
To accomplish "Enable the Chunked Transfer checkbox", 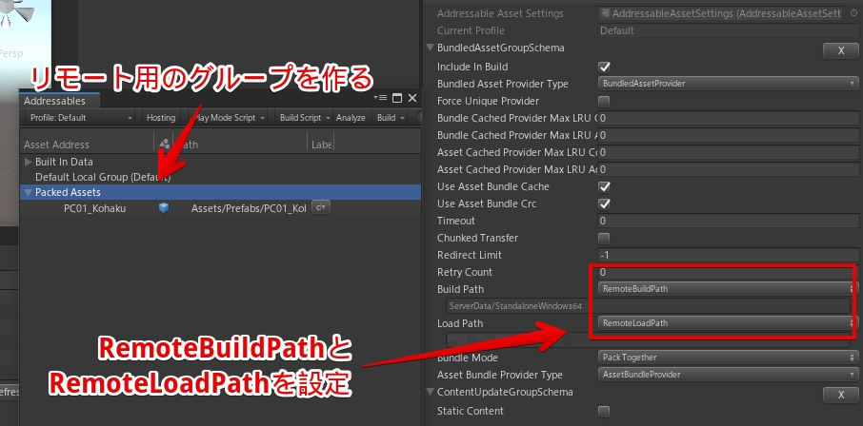I will (x=604, y=238).
